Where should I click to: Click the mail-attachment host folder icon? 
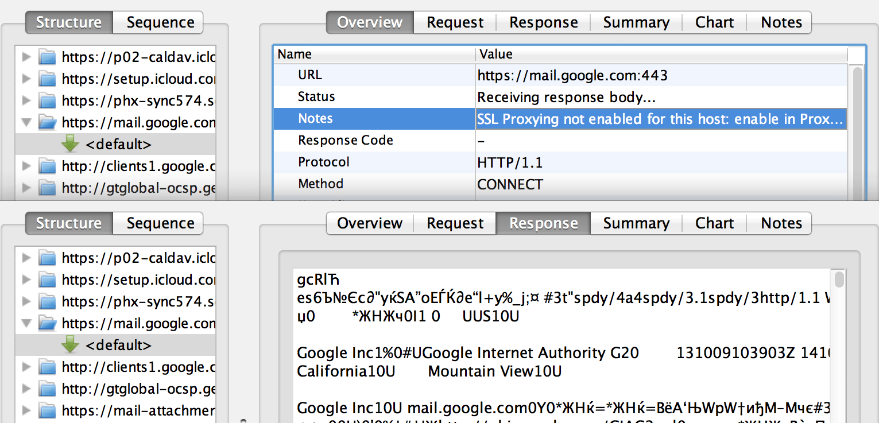47,410
